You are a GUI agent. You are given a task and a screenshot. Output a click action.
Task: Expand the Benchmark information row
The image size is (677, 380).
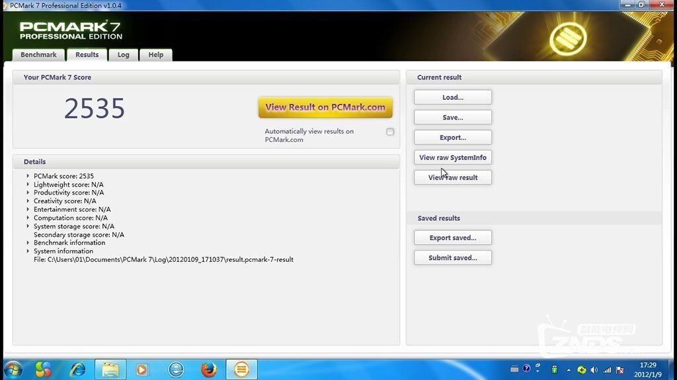pos(28,243)
